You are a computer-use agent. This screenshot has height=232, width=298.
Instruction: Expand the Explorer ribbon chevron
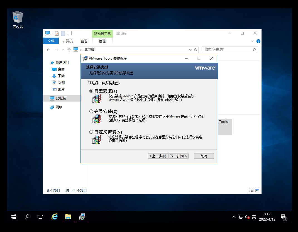point(252,41)
